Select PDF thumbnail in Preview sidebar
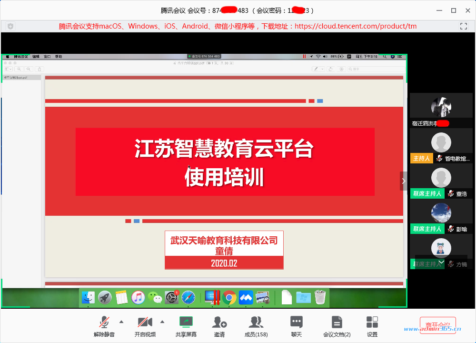 click(21, 78)
